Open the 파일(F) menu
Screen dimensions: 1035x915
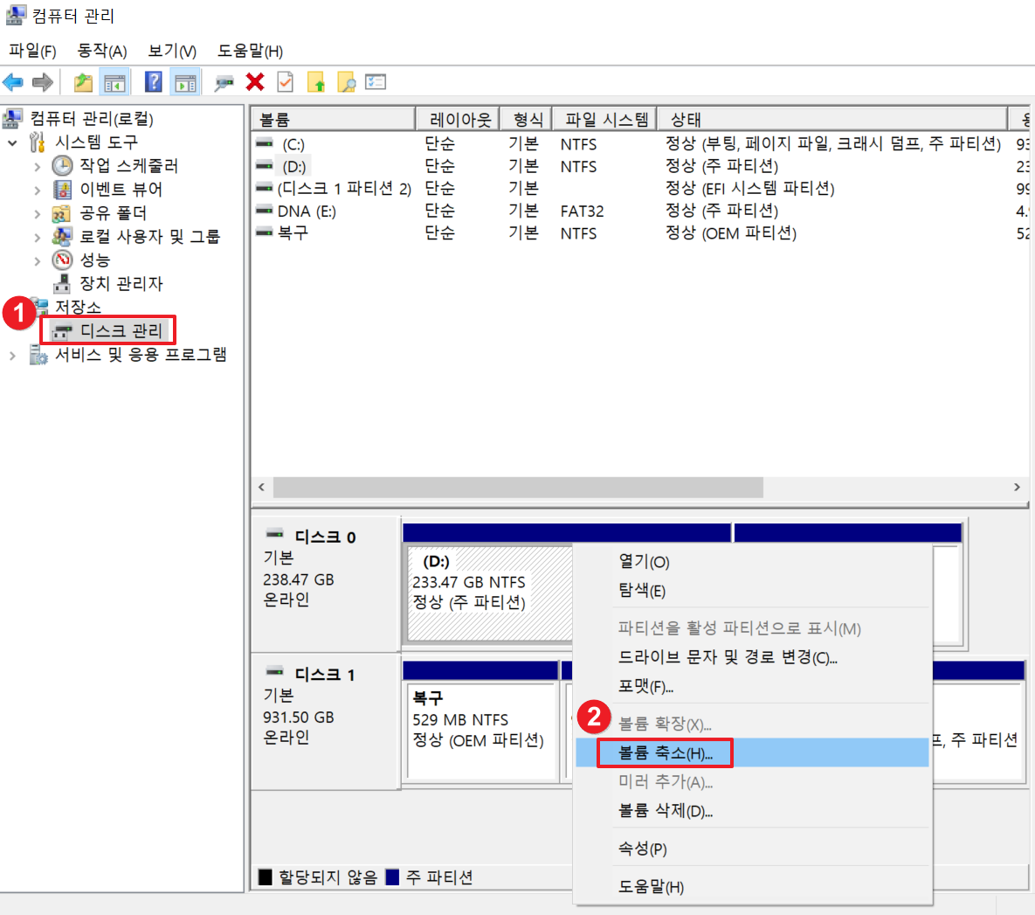click(31, 51)
